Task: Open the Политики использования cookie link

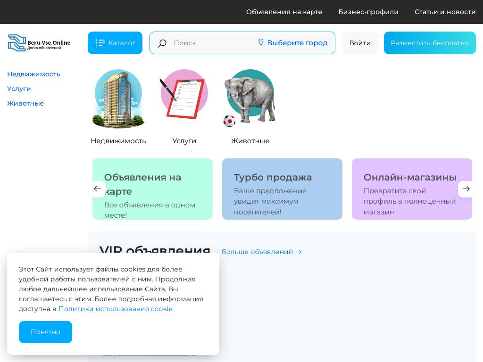Action: [116, 309]
